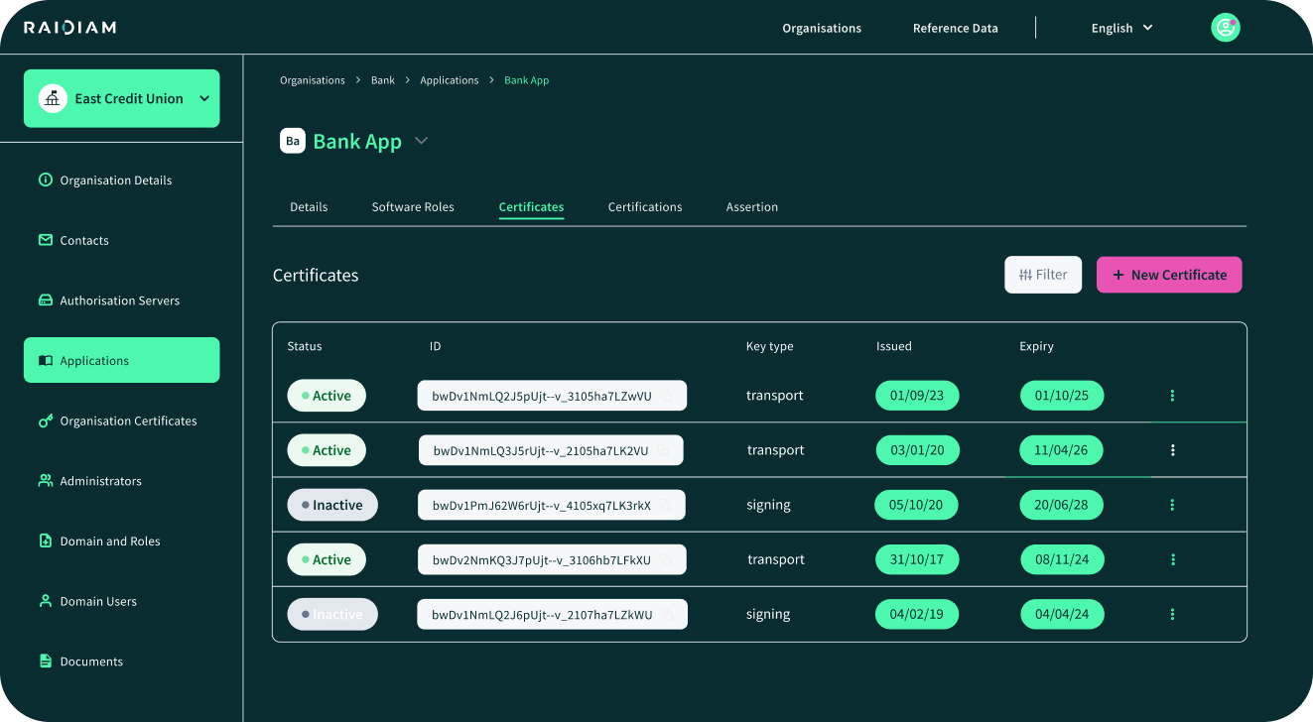The height and width of the screenshot is (722, 1313).
Task: Copy the certificate ID ending in LZwVU
Action: tap(668, 396)
